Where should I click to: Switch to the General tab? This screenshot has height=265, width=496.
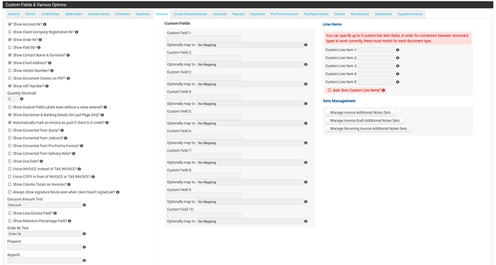point(13,14)
